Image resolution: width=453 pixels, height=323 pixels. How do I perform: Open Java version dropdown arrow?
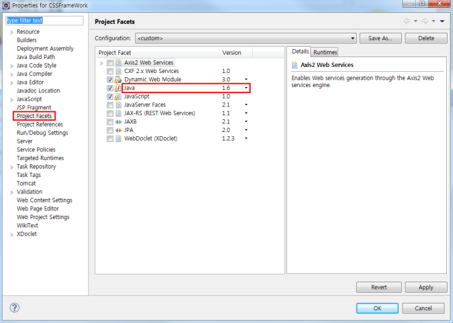point(246,88)
